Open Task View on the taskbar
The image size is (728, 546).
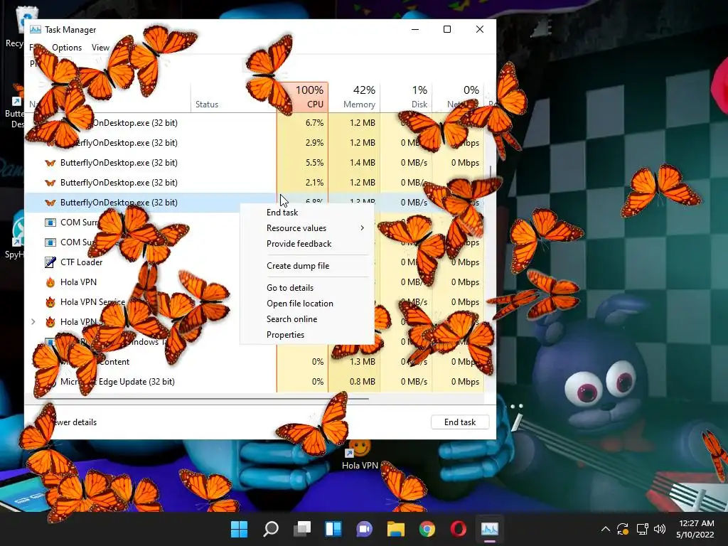coord(301,529)
